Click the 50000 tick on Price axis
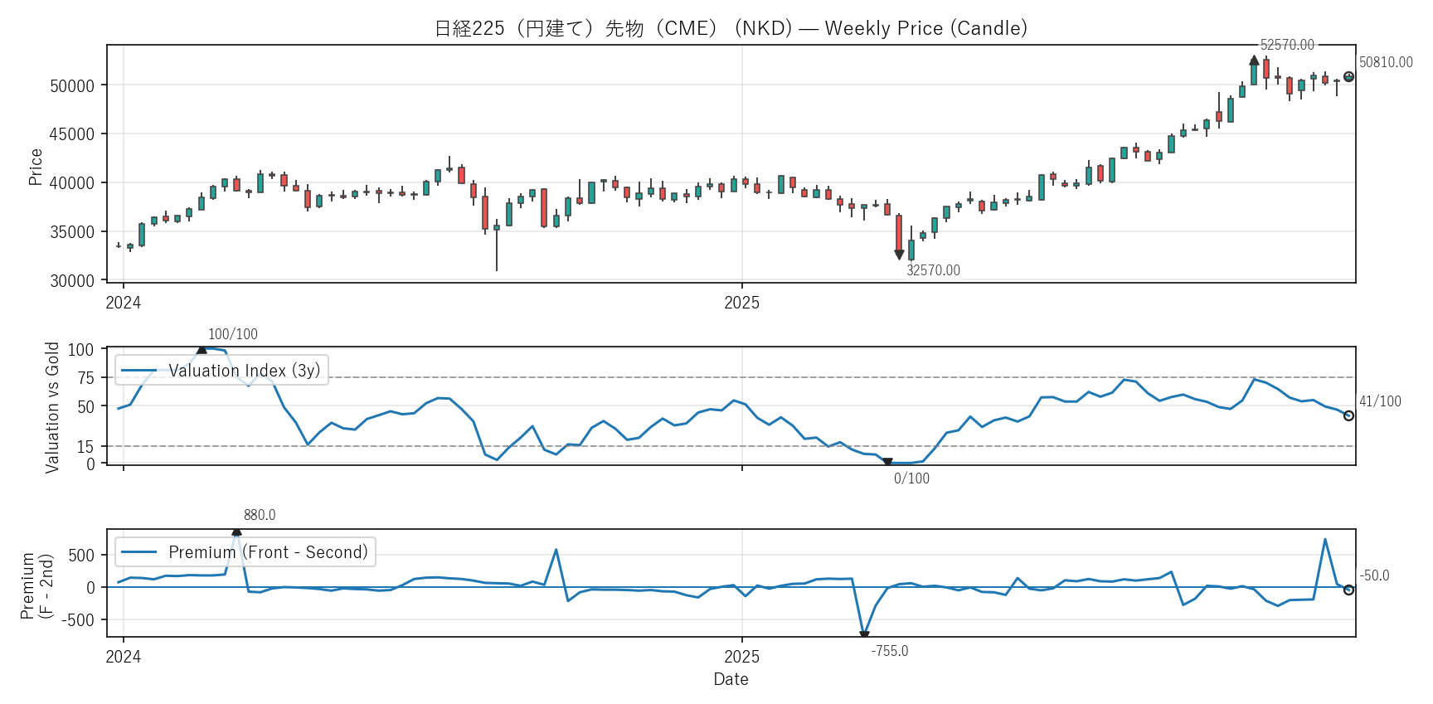1433x704 pixels. 72,85
